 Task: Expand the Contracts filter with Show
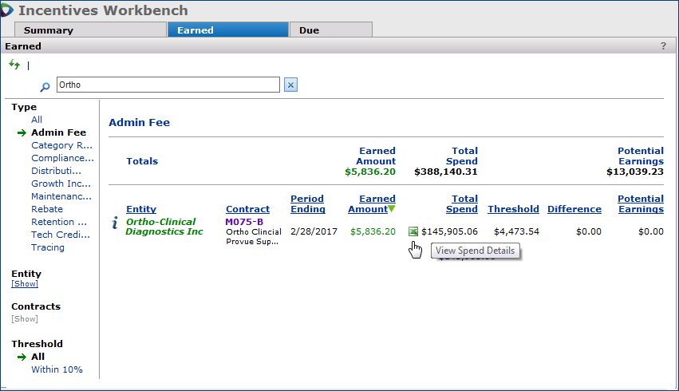click(24, 318)
